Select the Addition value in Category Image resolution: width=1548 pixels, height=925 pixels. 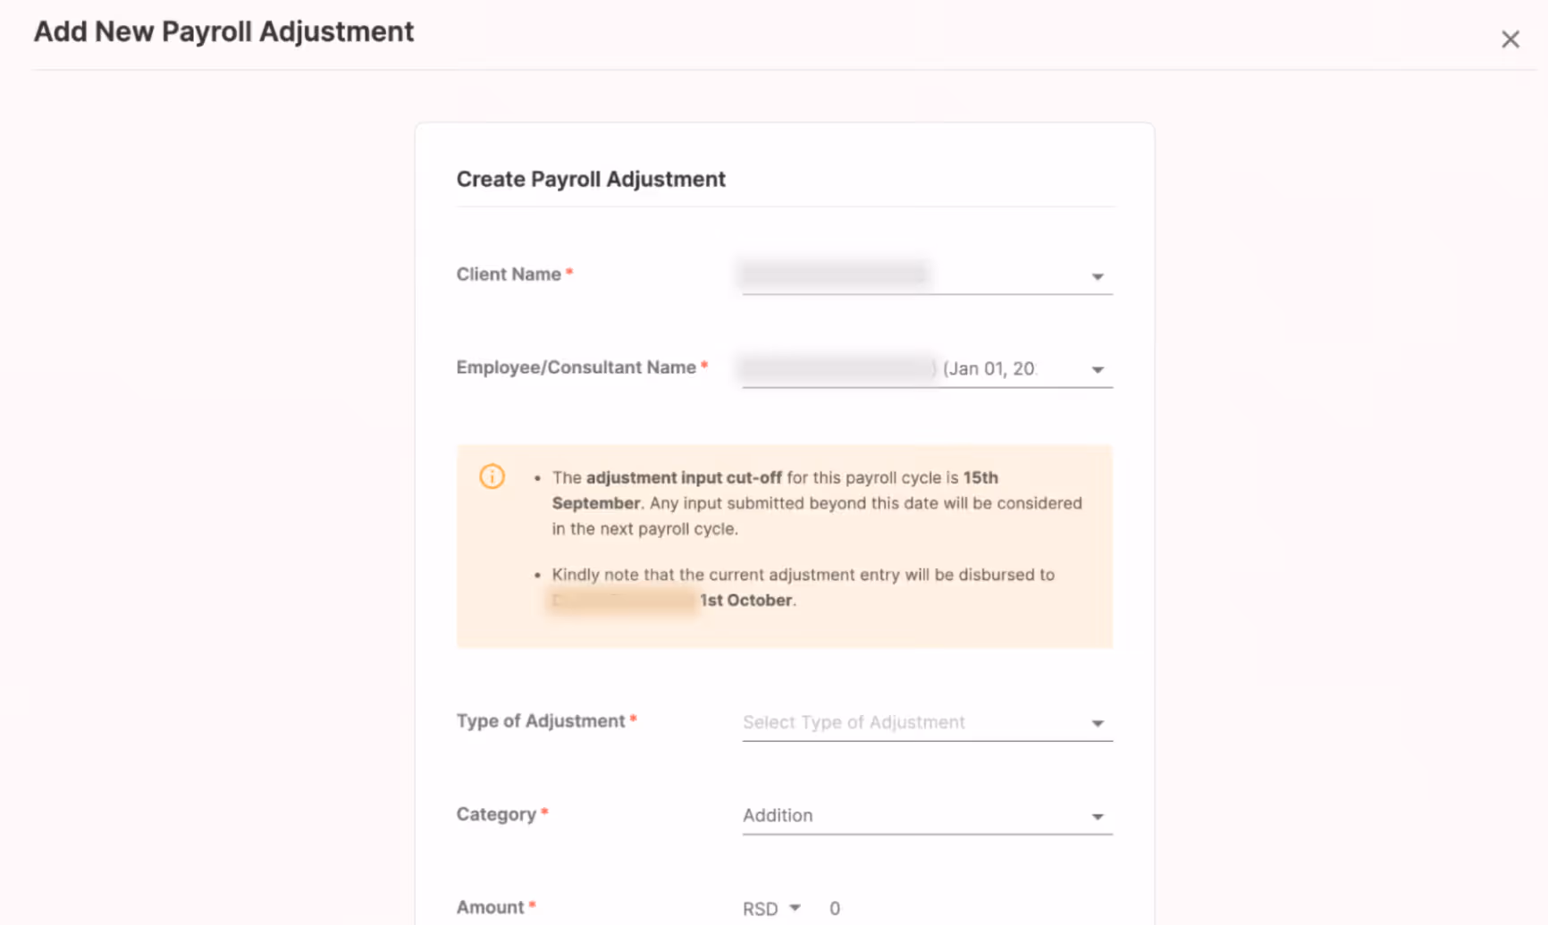[778, 815]
